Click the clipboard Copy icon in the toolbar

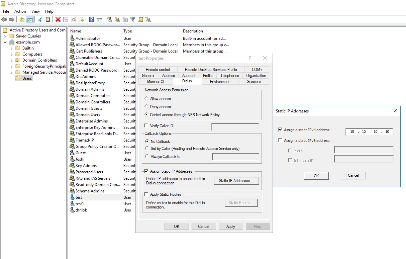[x=48, y=20]
